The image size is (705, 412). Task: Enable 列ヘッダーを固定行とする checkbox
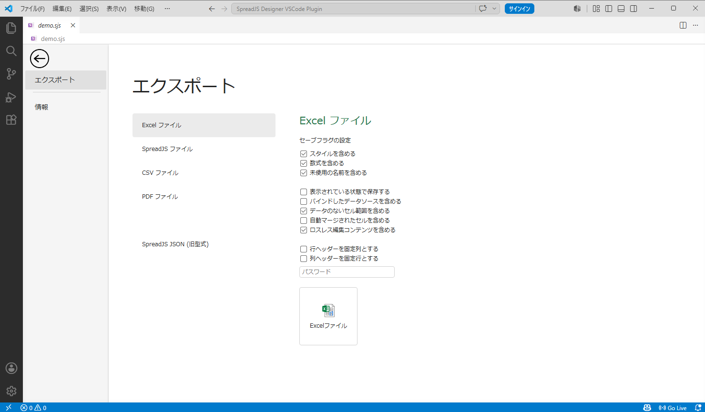click(x=304, y=259)
